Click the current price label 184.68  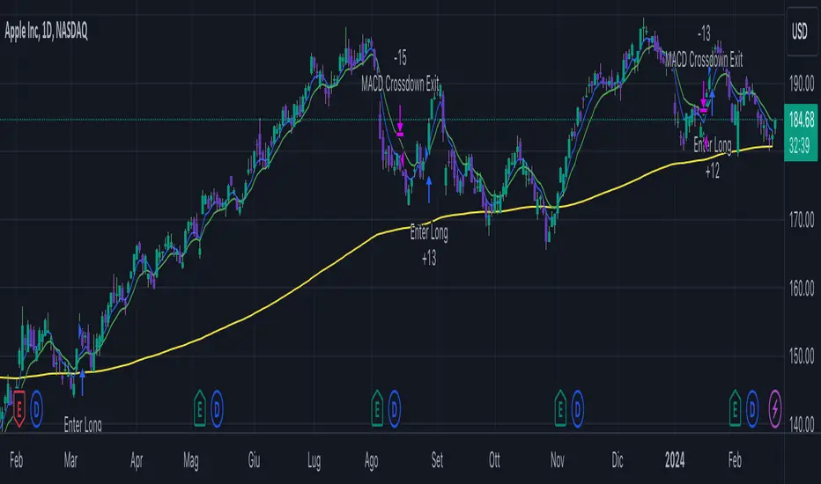point(801,120)
